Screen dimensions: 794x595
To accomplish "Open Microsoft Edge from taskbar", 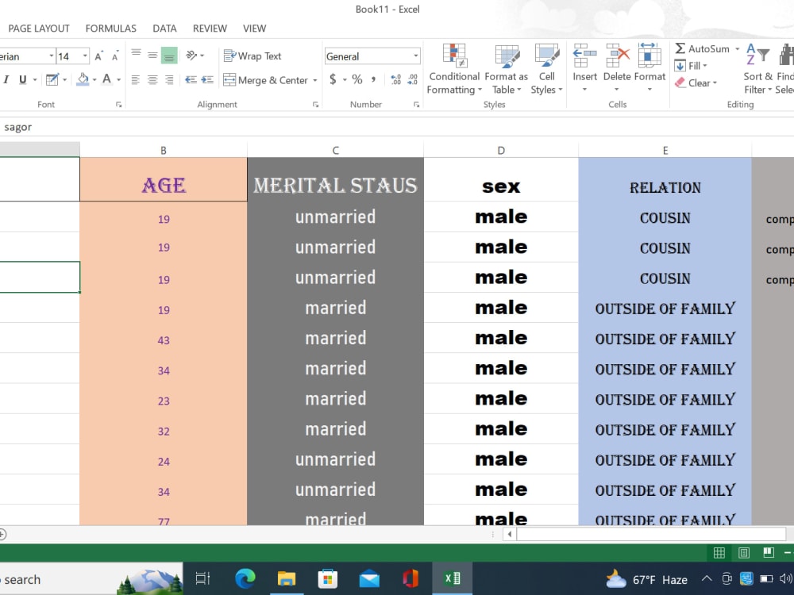I will [x=245, y=579].
